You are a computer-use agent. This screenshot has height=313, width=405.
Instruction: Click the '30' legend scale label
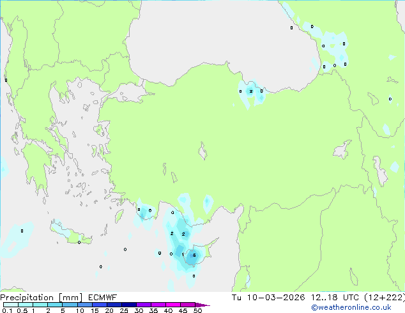pyautogui.click(x=139, y=310)
